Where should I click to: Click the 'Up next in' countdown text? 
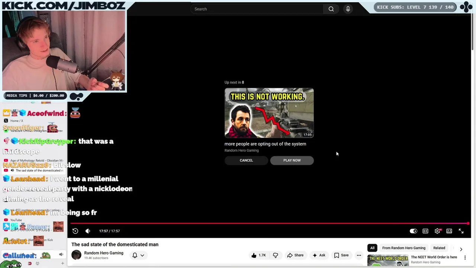[234, 82]
